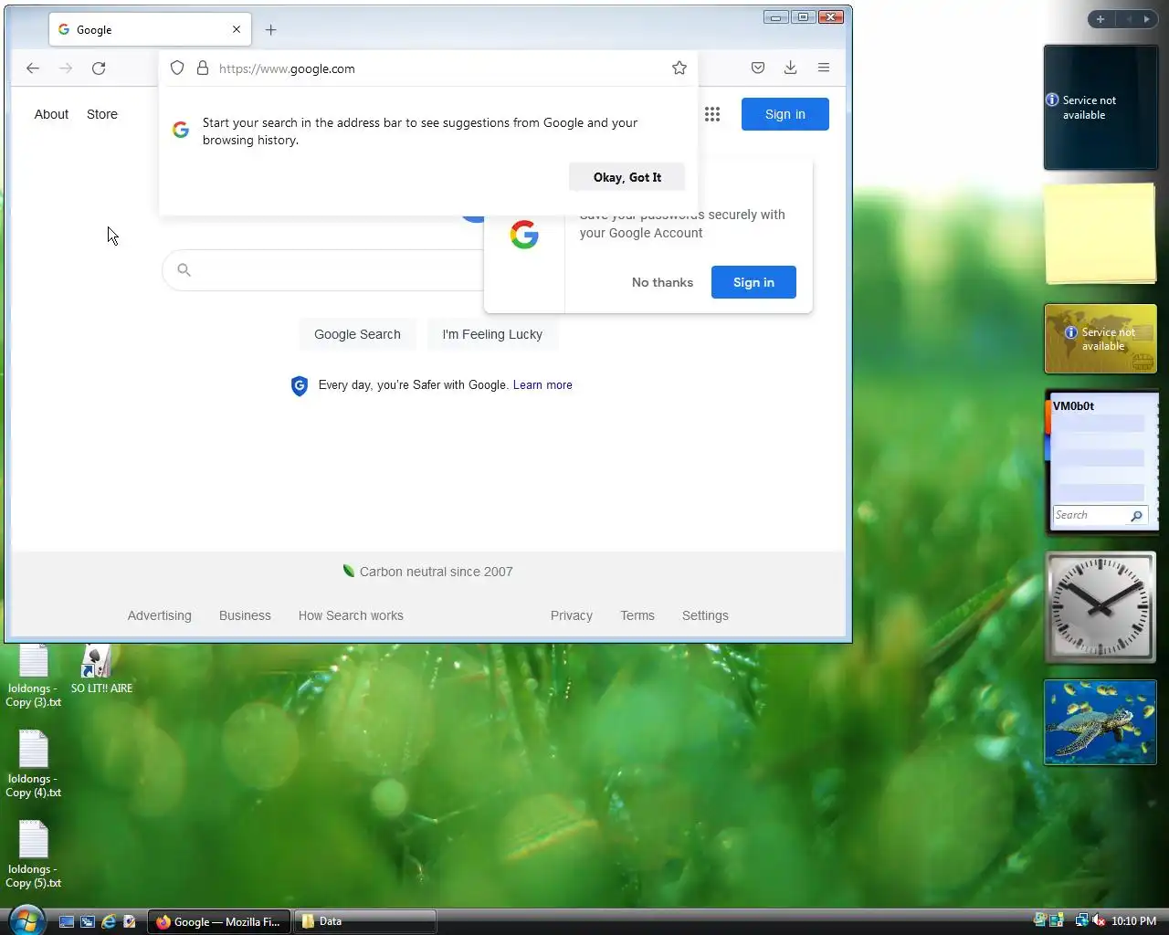The height and width of the screenshot is (935, 1169).
Task: Open the Firefox hamburger application menu
Action: 824,68
